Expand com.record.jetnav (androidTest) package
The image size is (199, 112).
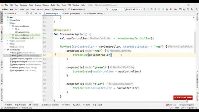[10, 35]
